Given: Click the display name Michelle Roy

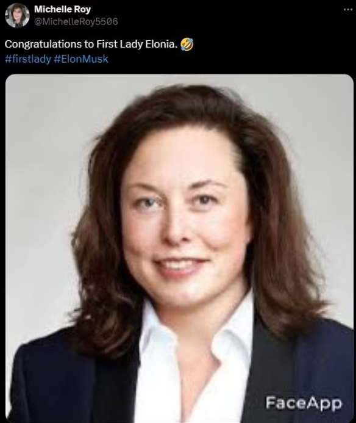Looking at the screenshot, I should [62, 9].
